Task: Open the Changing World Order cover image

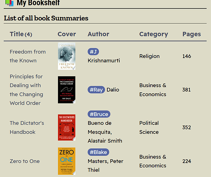Action: (67, 90)
